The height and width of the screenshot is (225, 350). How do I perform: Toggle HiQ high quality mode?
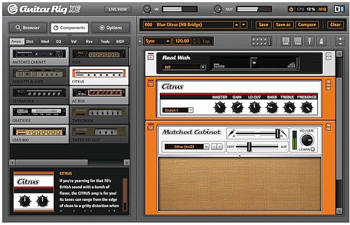322,9
